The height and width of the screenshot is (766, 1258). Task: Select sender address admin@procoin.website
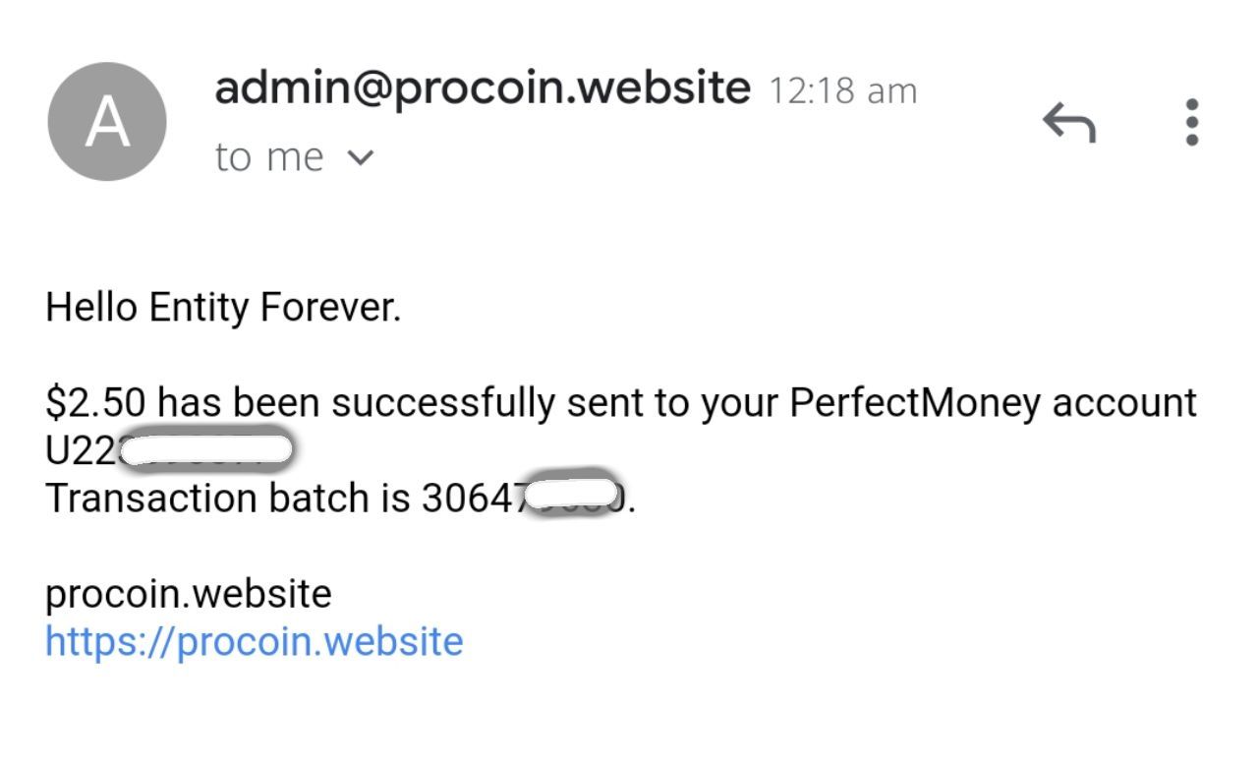click(x=482, y=88)
